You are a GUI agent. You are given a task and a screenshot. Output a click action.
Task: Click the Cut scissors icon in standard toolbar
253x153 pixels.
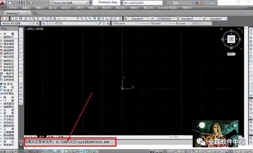[x=43, y=19]
